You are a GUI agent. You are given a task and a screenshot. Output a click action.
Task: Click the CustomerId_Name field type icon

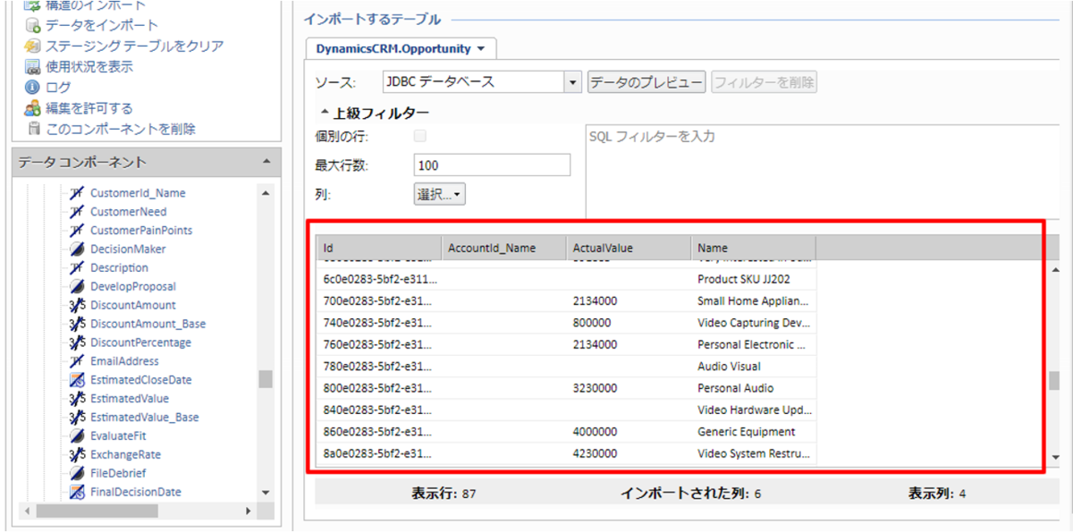pyautogui.click(x=77, y=193)
